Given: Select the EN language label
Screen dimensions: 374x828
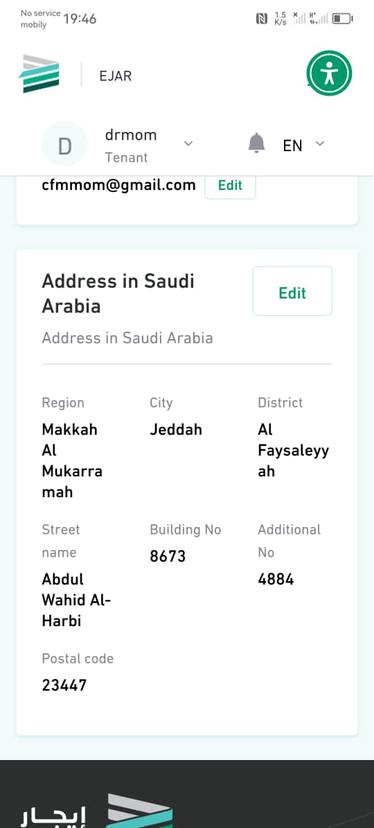Looking at the screenshot, I should coord(293,146).
